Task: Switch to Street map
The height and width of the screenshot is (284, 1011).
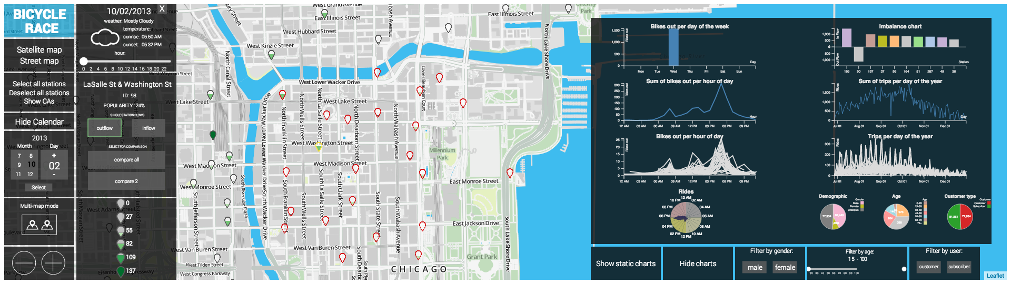Action: pos(39,61)
